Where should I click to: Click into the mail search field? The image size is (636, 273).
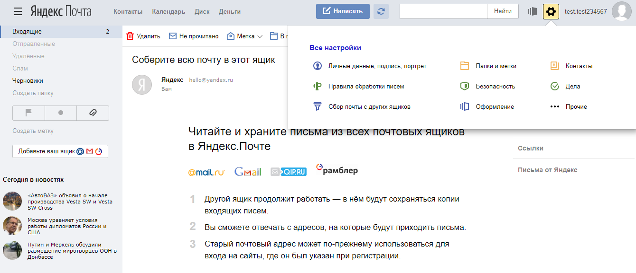coord(443,11)
